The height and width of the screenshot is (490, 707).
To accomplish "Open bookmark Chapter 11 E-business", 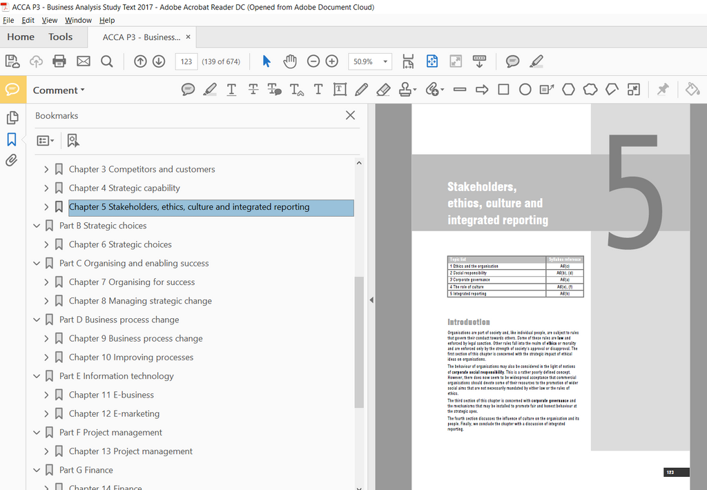I will 111,395.
